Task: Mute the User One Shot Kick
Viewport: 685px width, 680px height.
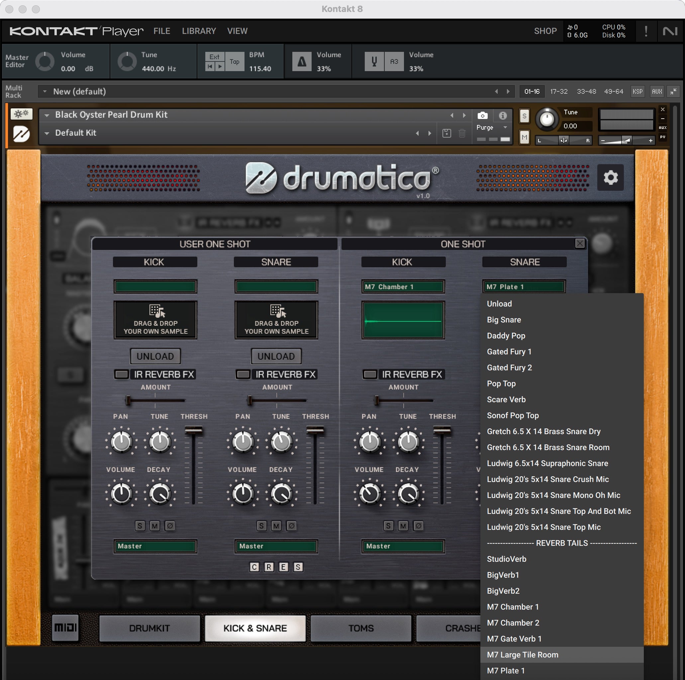Action: point(154,526)
